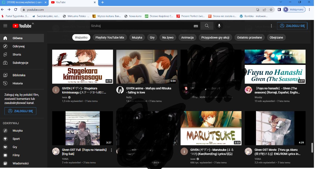Screen dimensions: 316x169
Task: Click in the Szukaj search field
Action: [140, 26]
